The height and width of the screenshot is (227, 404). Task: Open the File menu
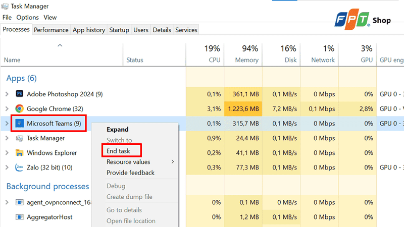click(7, 17)
